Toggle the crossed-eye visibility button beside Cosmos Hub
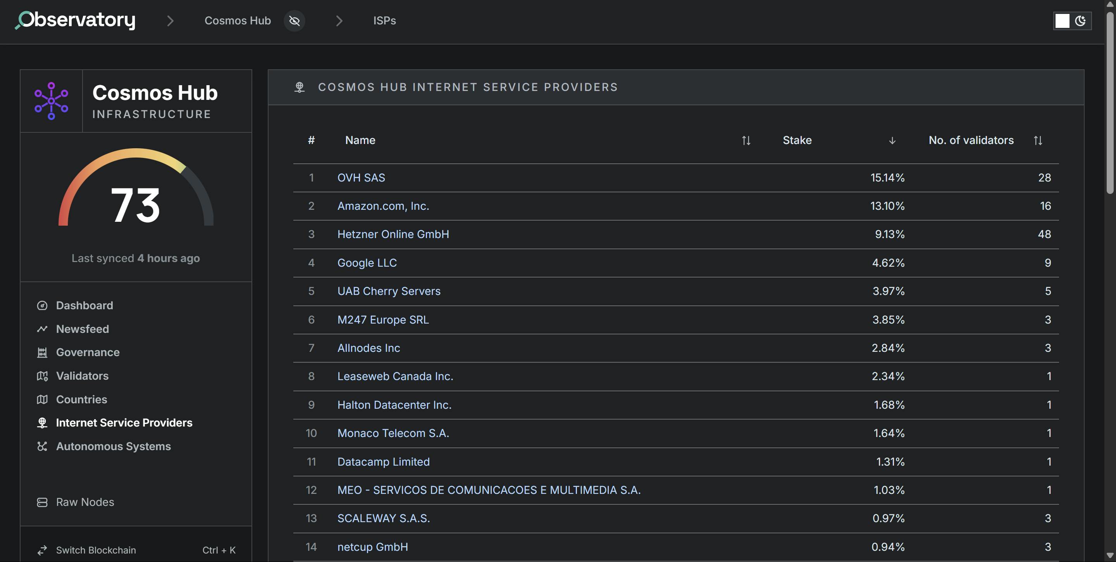 pyautogui.click(x=294, y=21)
